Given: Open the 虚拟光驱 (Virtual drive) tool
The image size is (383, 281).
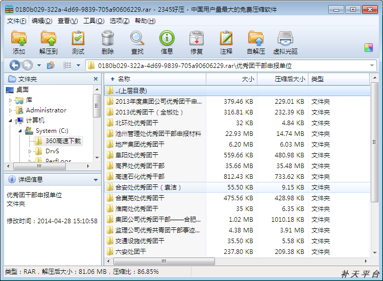Looking at the screenshot, I should tap(285, 42).
